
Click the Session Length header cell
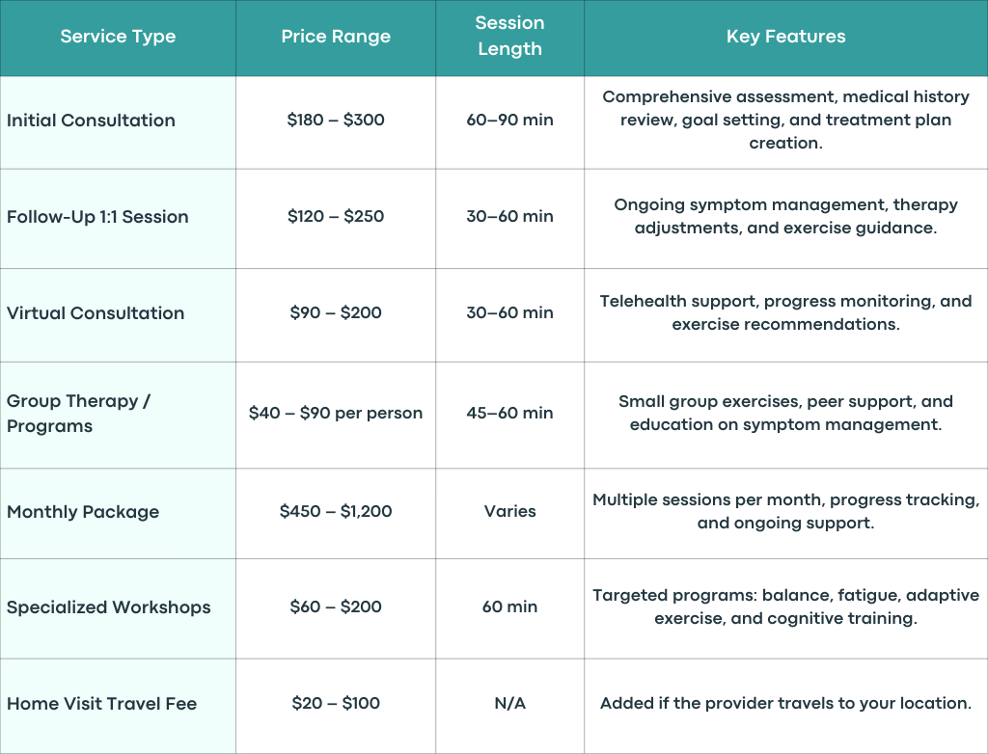click(x=509, y=36)
